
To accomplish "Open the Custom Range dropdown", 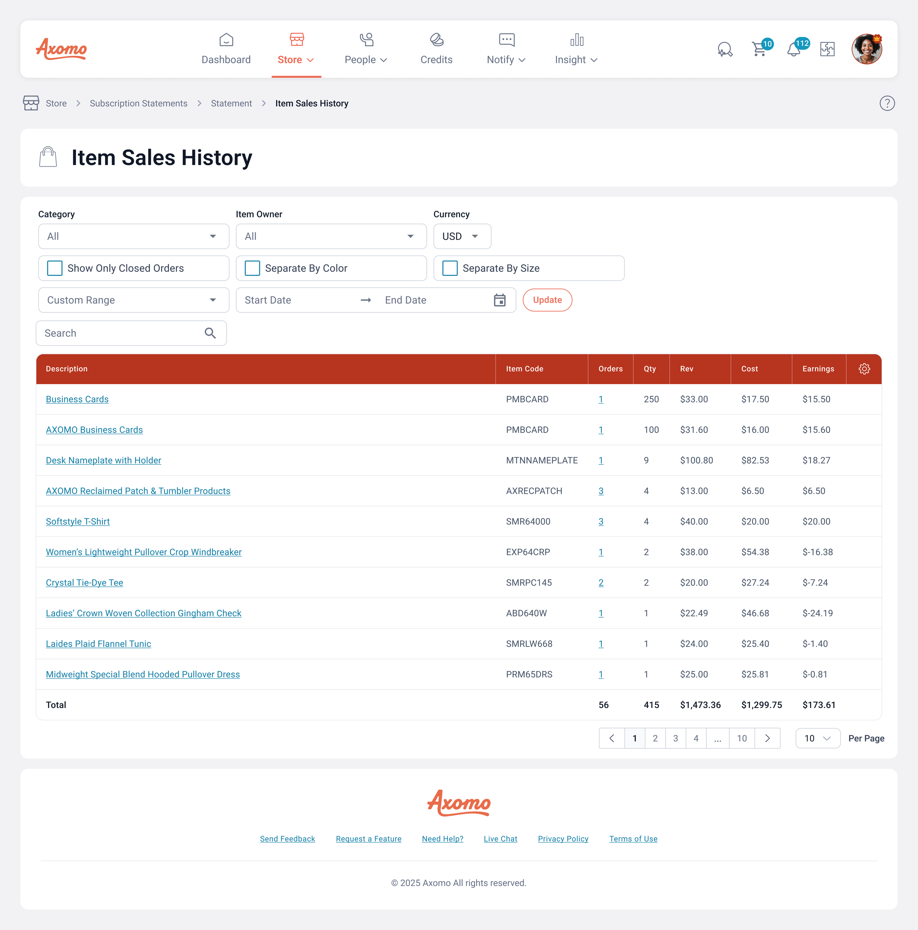I will click(134, 300).
